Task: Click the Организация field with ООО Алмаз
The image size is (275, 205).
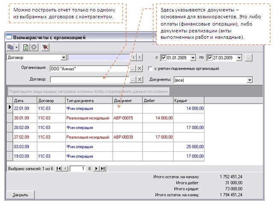Action: click(89, 69)
